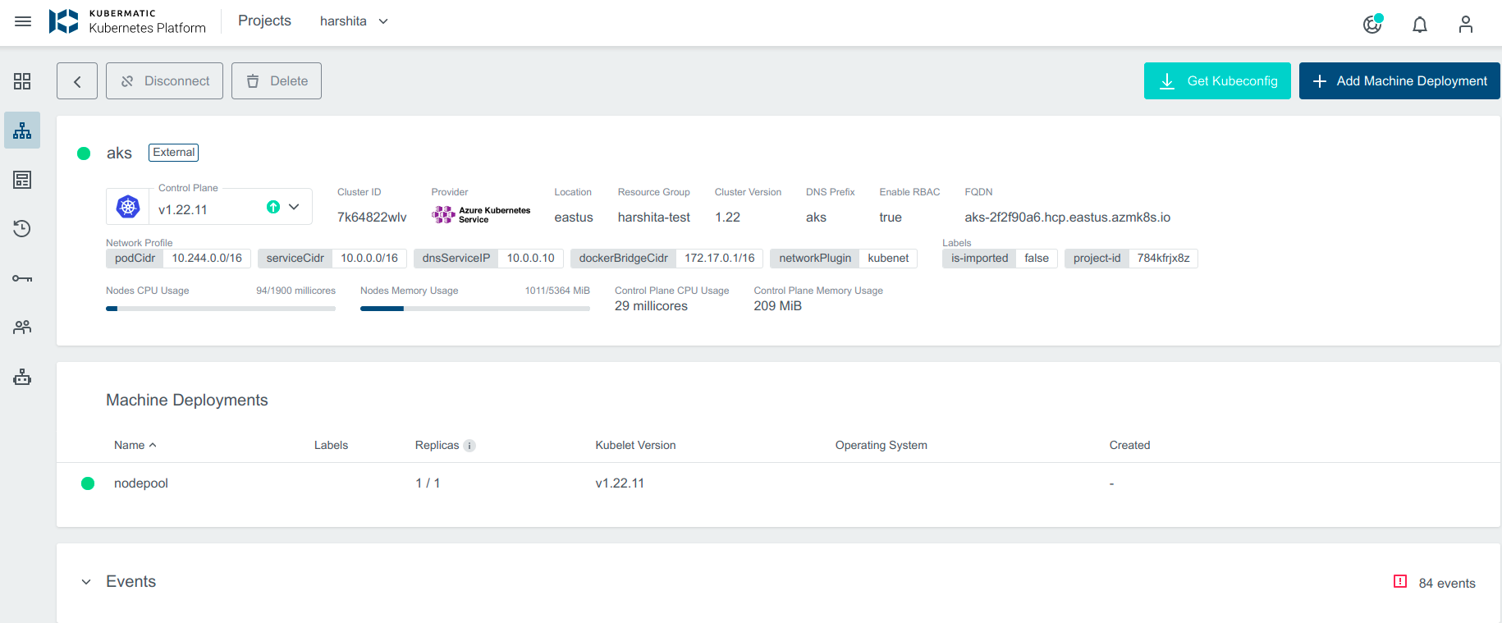This screenshot has height=623, width=1502.
Task: Click Add Machine Deployment button
Action: pos(1399,81)
